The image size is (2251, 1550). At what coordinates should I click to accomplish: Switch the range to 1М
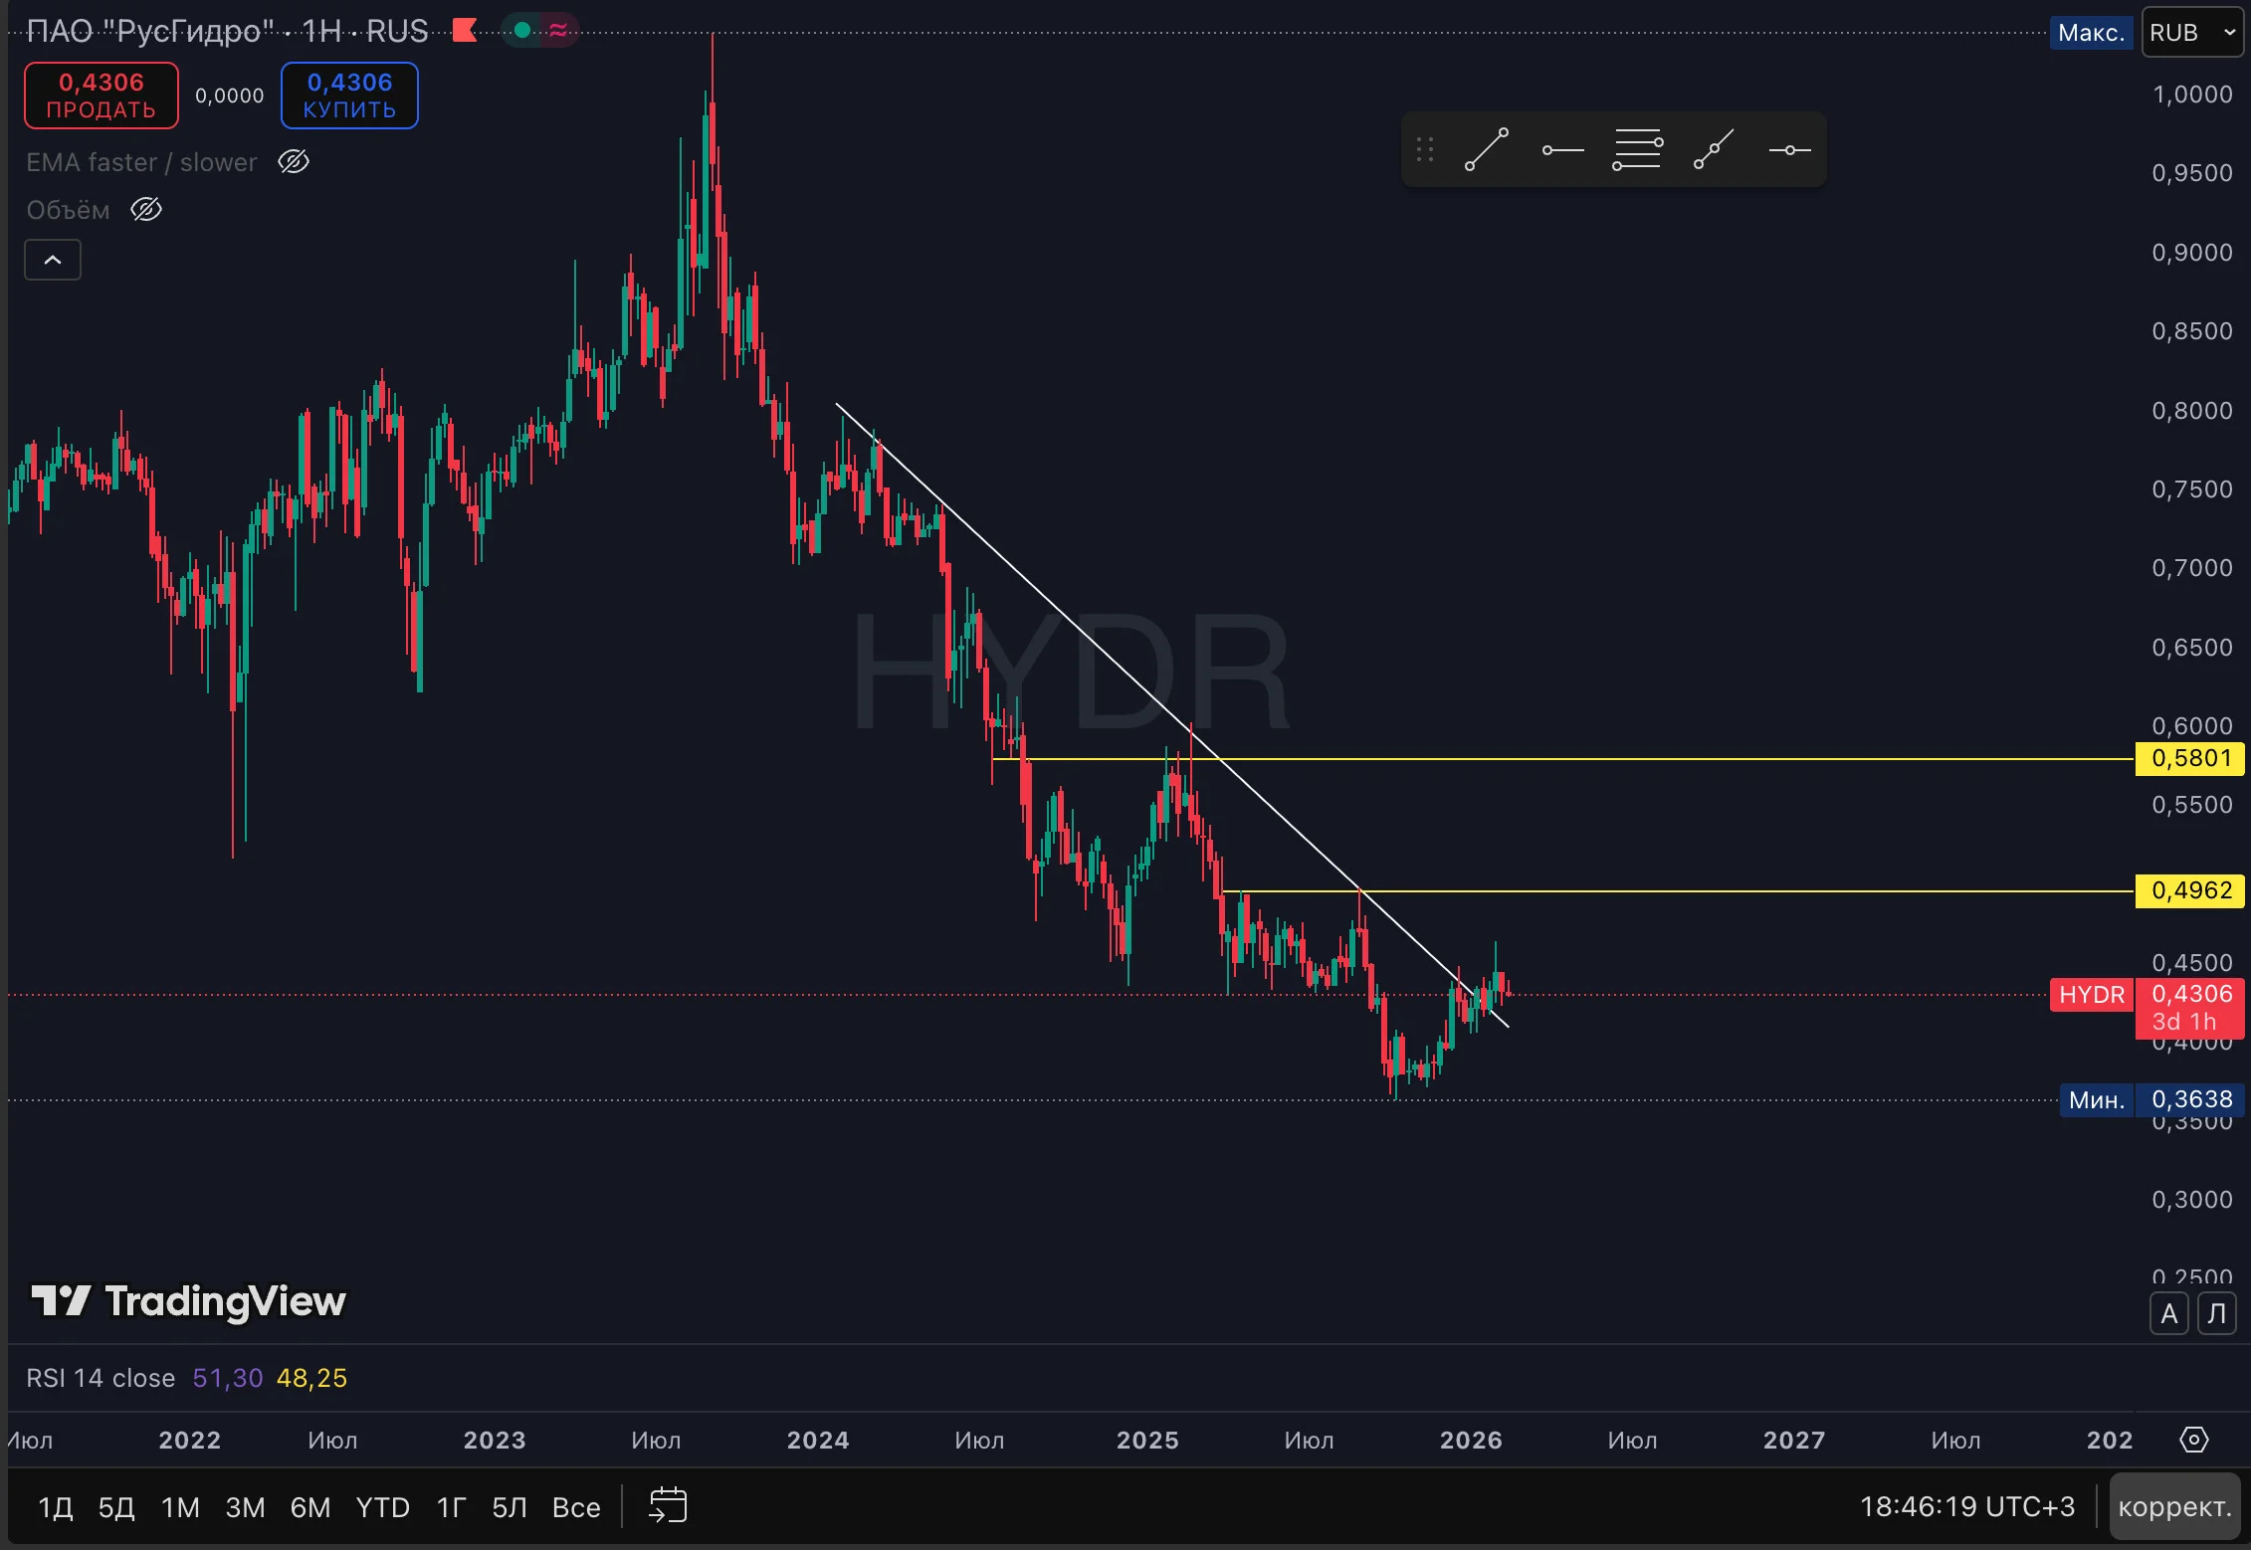181,1507
